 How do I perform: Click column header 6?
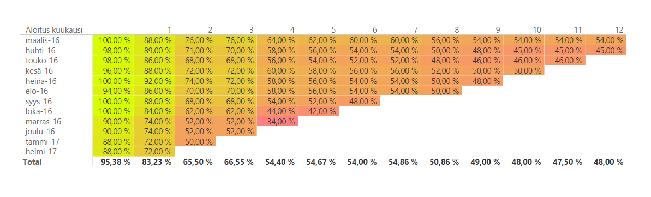pos(374,30)
